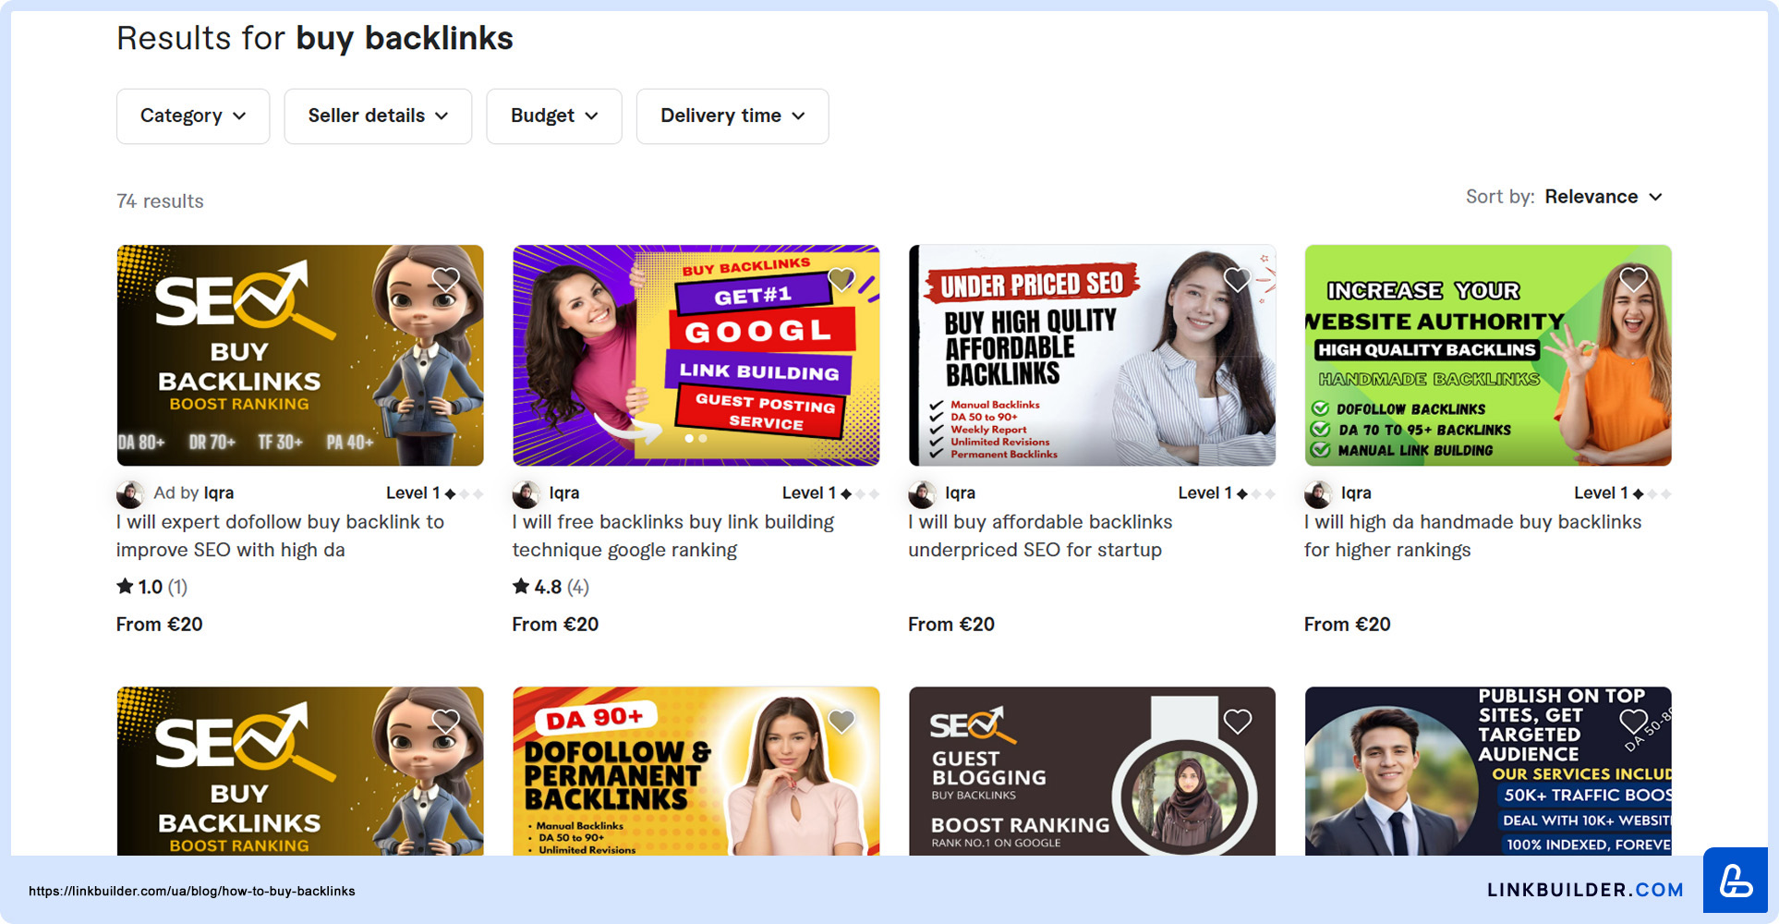The height and width of the screenshot is (924, 1779).
Task: Open gig title 'I will expert dofollow buy backlink'
Action: tap(280, 536)
